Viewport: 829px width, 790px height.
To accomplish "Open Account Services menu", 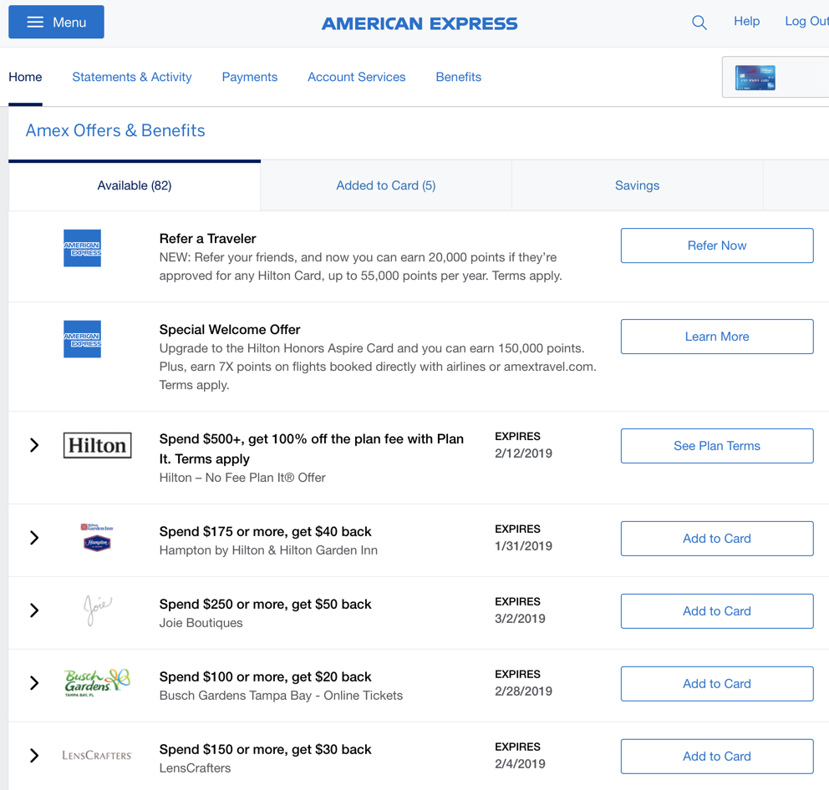I will click(356, 77).
